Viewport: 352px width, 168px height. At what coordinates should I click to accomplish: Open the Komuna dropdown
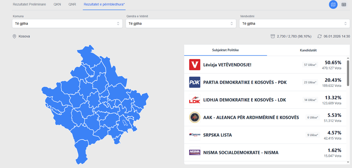(x=67, y=23)
